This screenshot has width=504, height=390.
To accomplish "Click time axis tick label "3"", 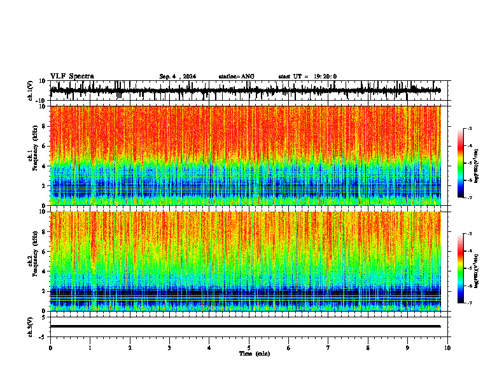I will point(169,348).
